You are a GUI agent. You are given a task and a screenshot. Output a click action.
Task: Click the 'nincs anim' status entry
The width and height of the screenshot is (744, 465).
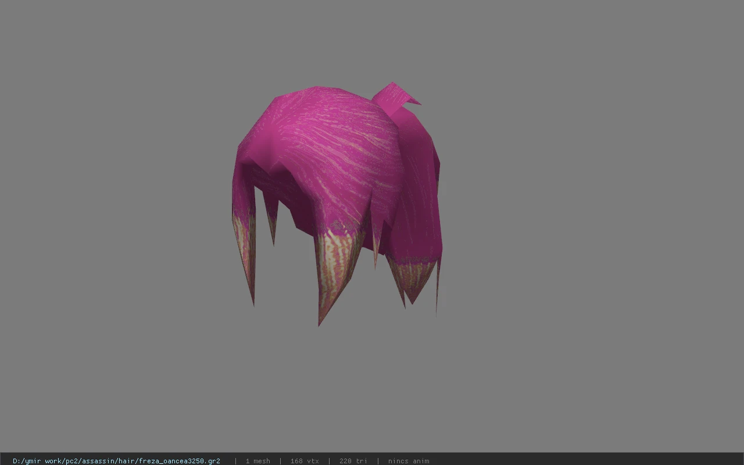point(409,461)
